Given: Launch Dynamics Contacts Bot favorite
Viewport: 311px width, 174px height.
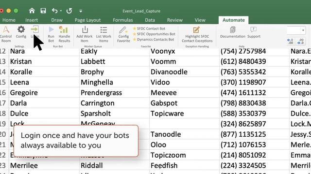Looking at the screenshot, I should click(x=154, y=40).
